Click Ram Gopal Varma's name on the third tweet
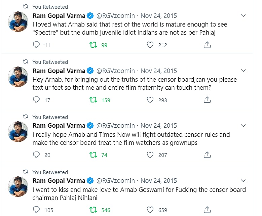This screenshot has height=216, width=262. pyautogui.click(x=59, y=126)
